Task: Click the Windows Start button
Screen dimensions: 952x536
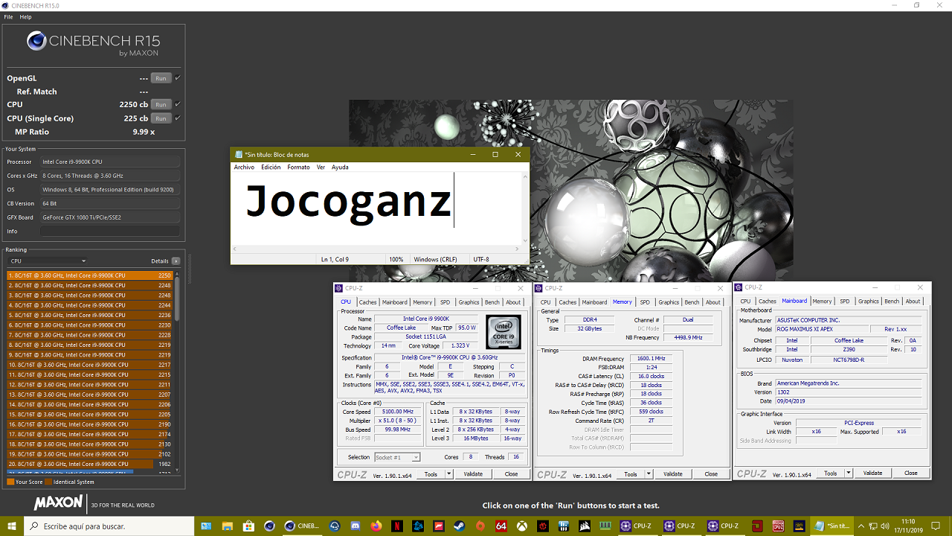Action: tap(12, 526)
